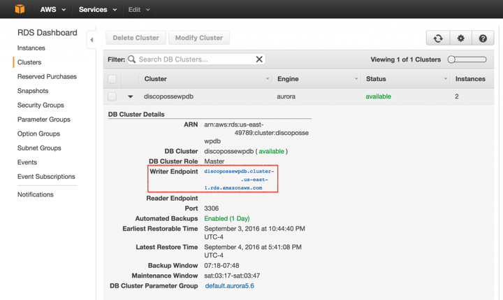Open Security Groups in the sidebar
Viewport: 503px width, 300px height.
[41, 105]
